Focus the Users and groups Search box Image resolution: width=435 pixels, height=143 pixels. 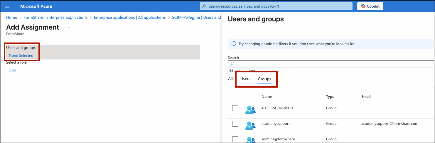coord(331,64)
